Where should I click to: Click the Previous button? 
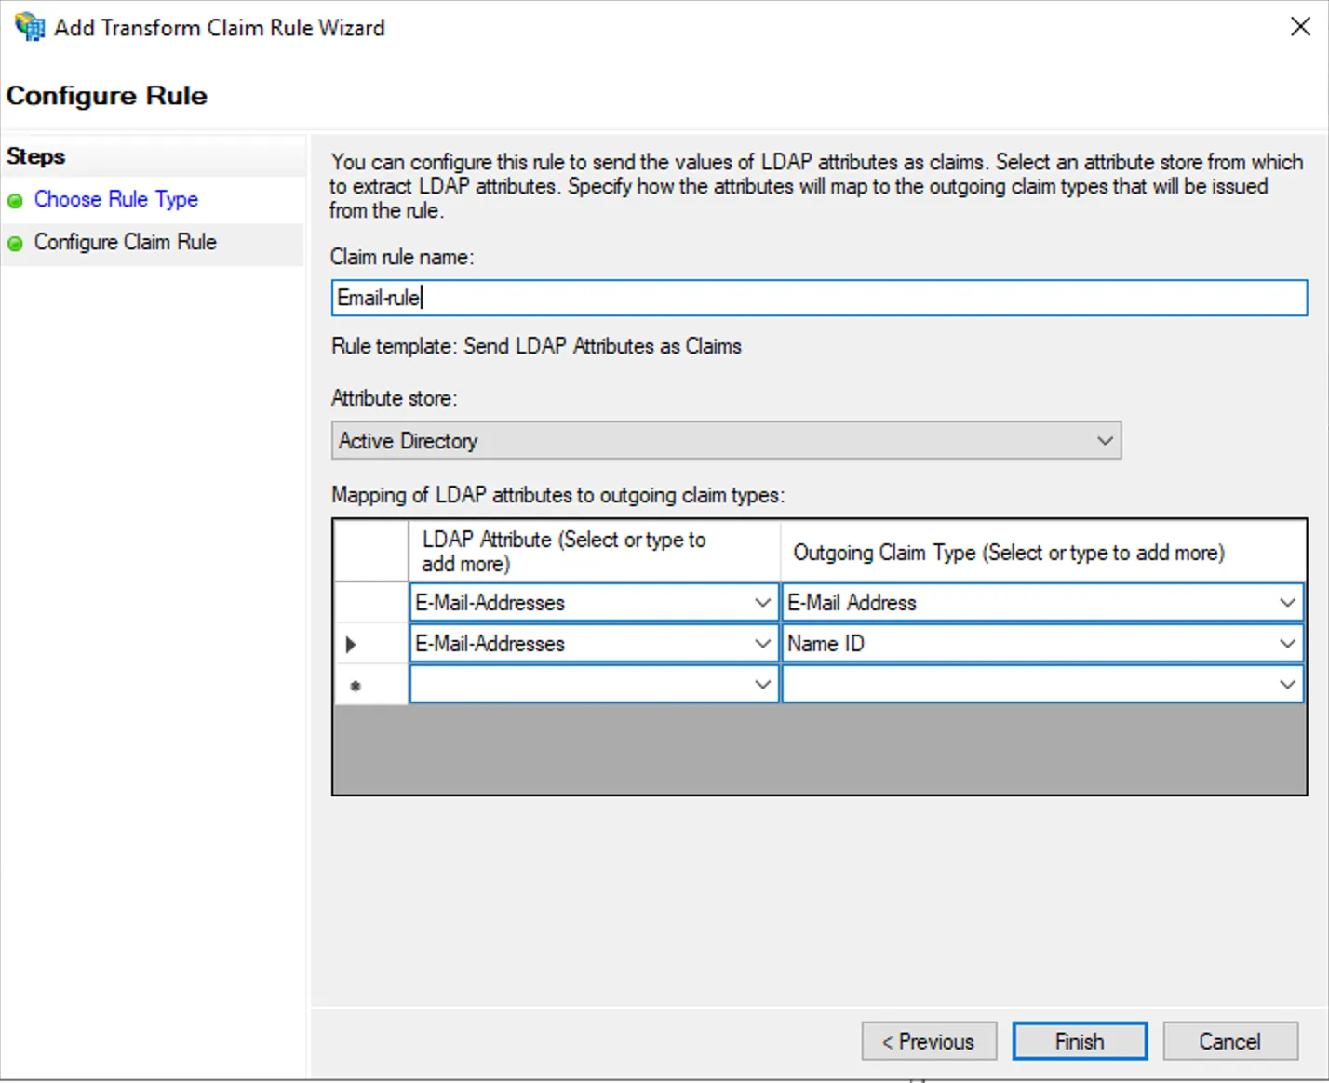tap(928, 1040)
